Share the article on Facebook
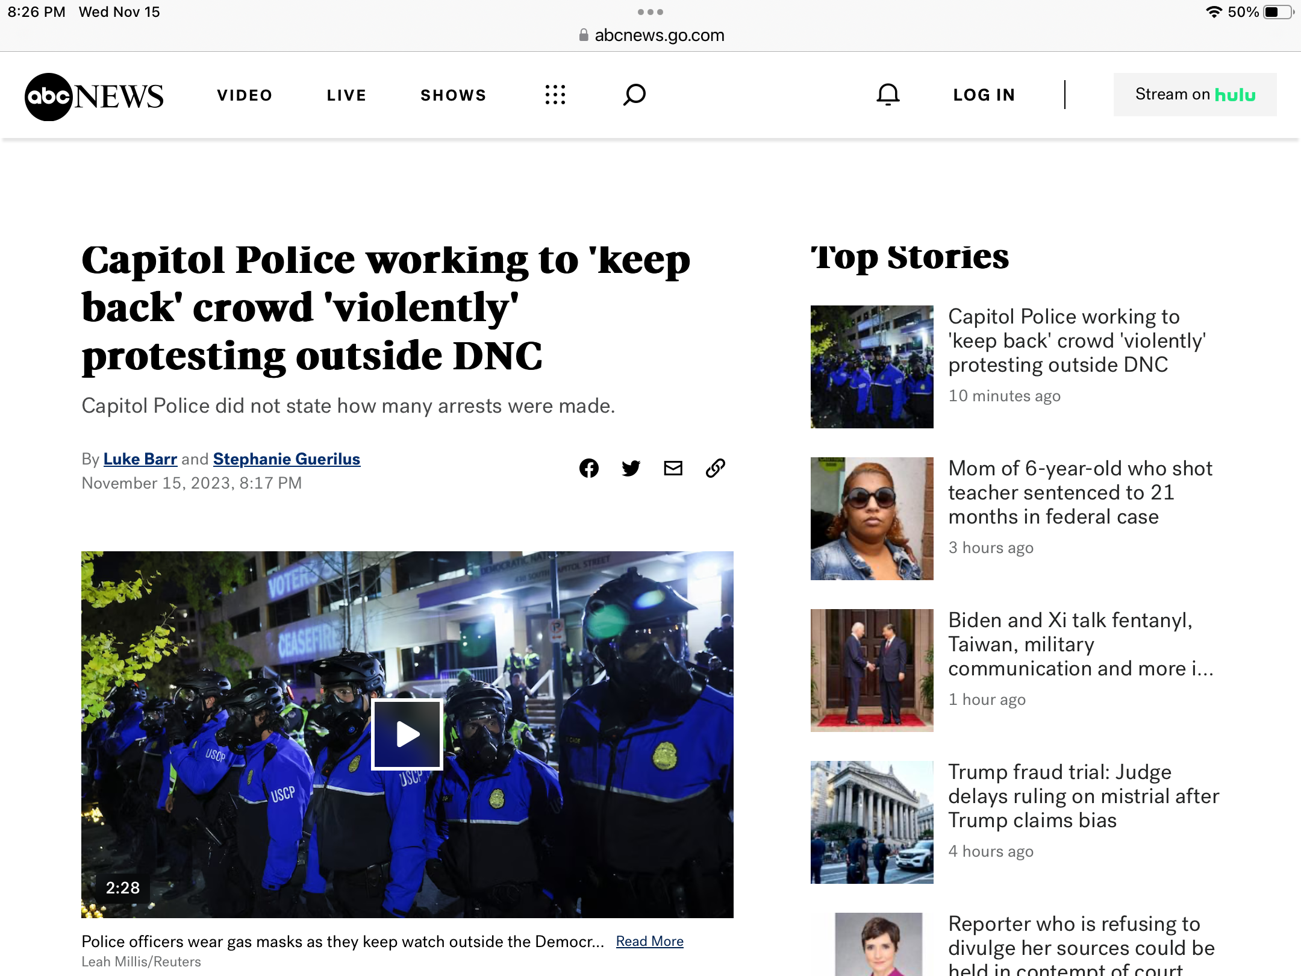The height and width of the screenshot is (976, 1301). [x=589, y=468]
